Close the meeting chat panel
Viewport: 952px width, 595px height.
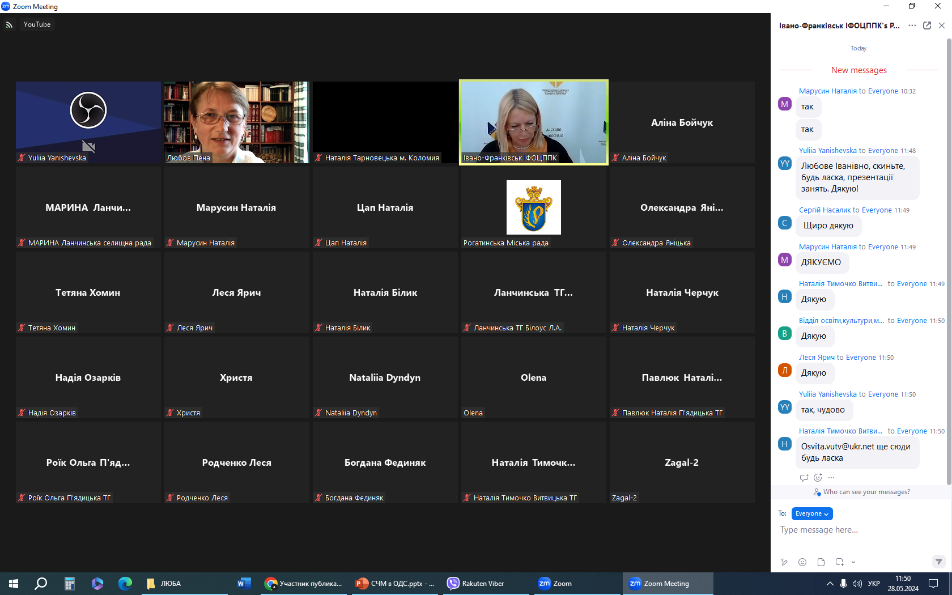(x=942, y=25)
